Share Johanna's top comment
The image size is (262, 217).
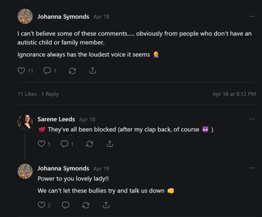[x=92, y=70]
